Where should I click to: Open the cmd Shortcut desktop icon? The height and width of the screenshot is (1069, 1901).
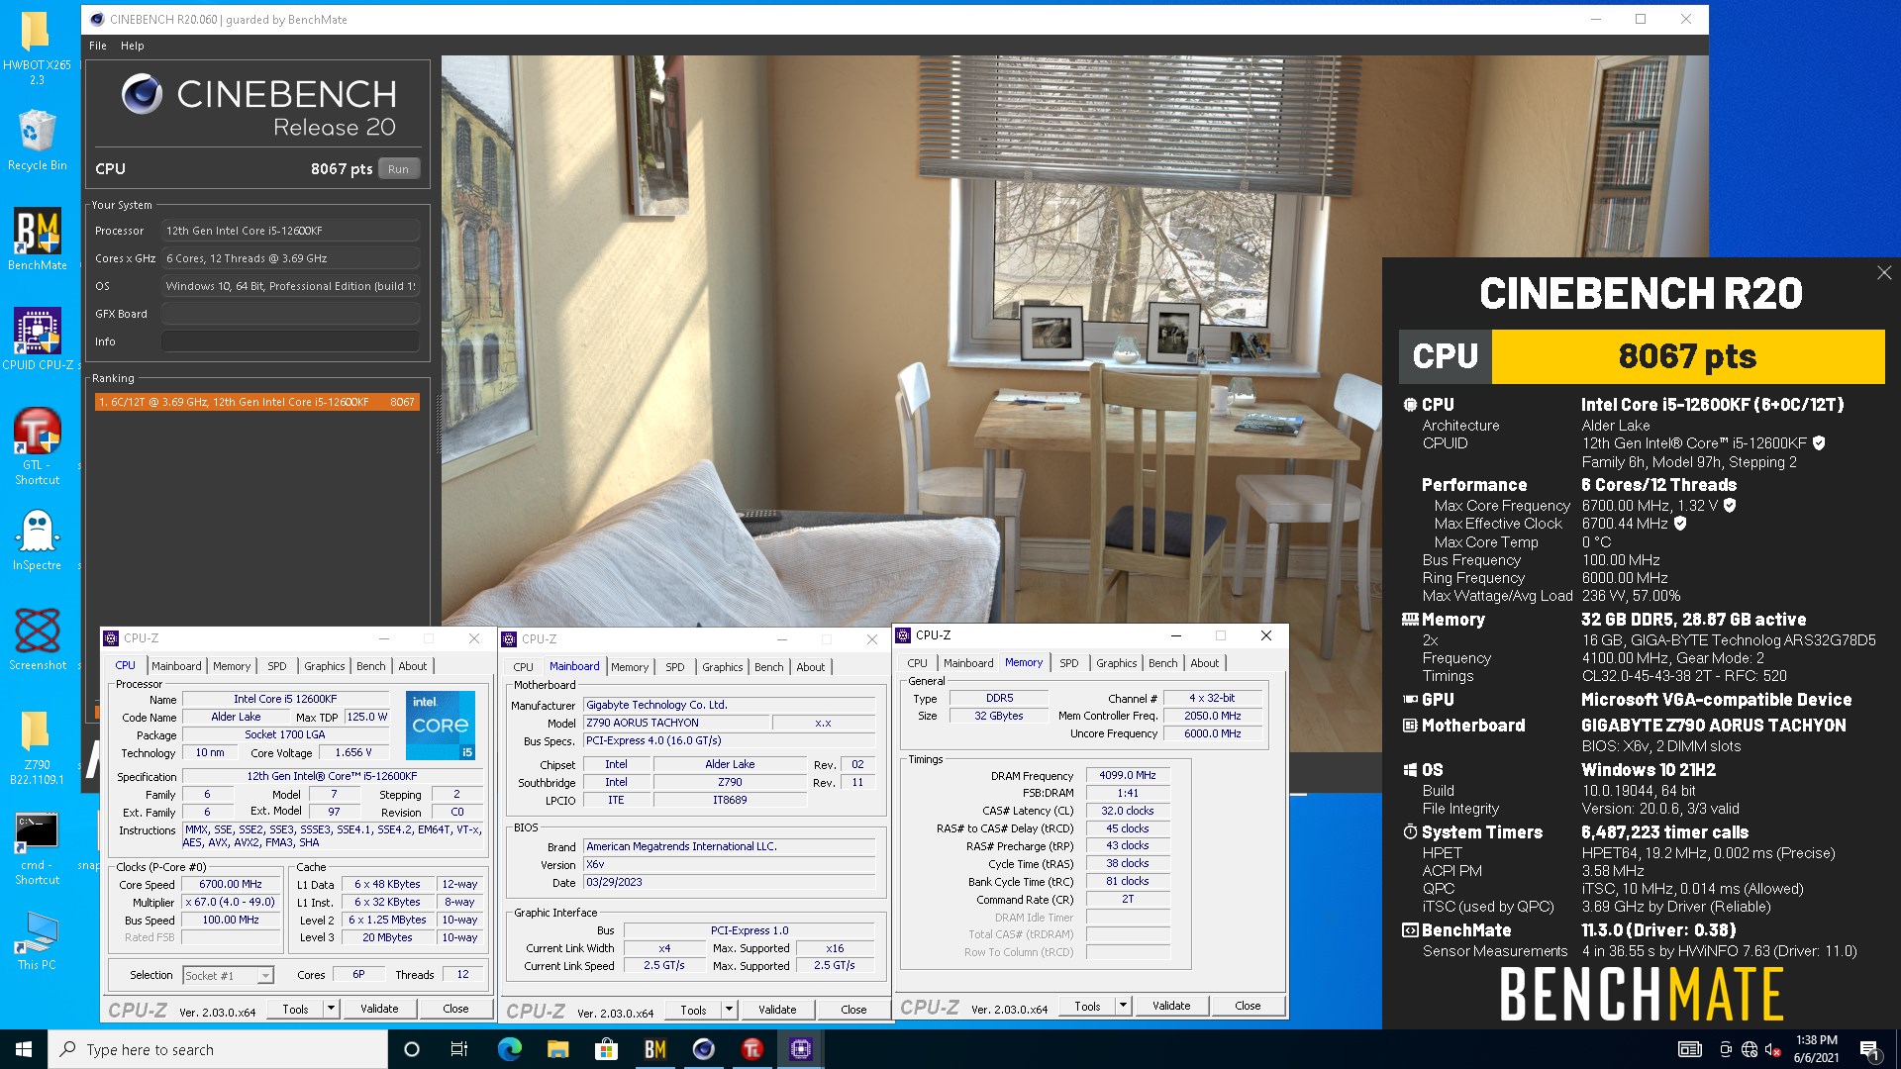point(37,848)
